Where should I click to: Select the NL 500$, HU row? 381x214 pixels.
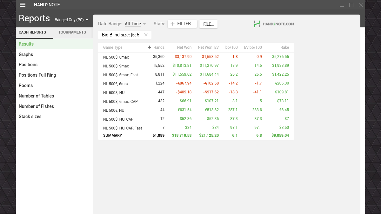tap(196, 92)
